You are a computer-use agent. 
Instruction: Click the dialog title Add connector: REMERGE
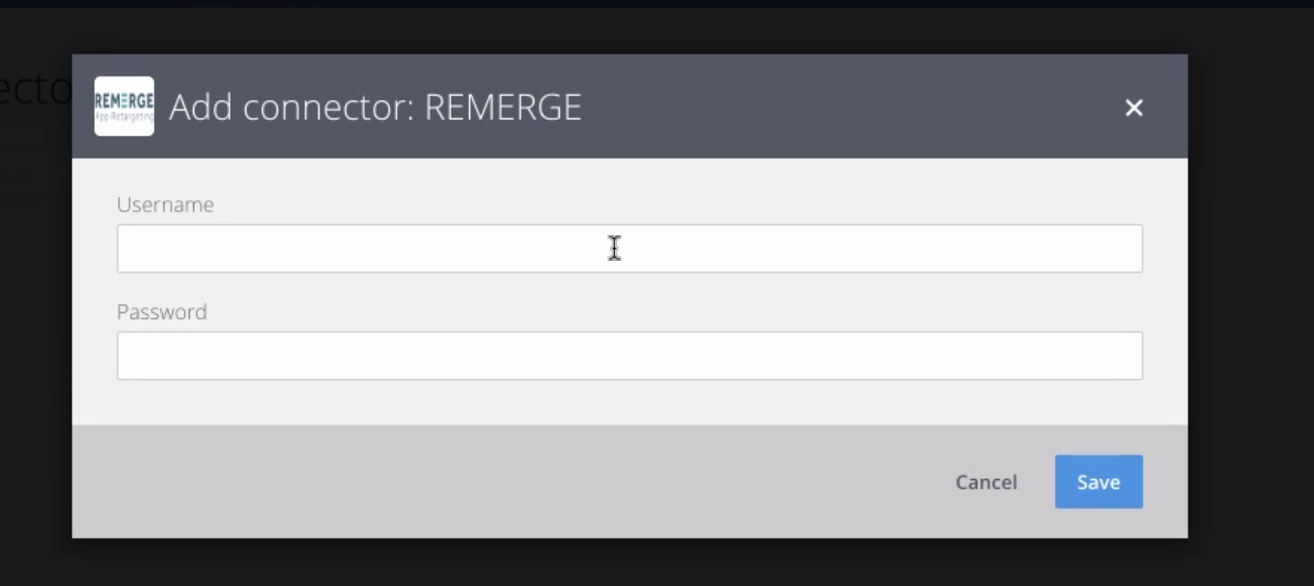click(377, 106)
